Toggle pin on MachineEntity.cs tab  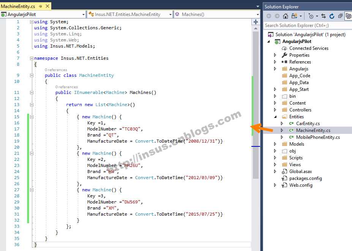(x=40, y=6)
